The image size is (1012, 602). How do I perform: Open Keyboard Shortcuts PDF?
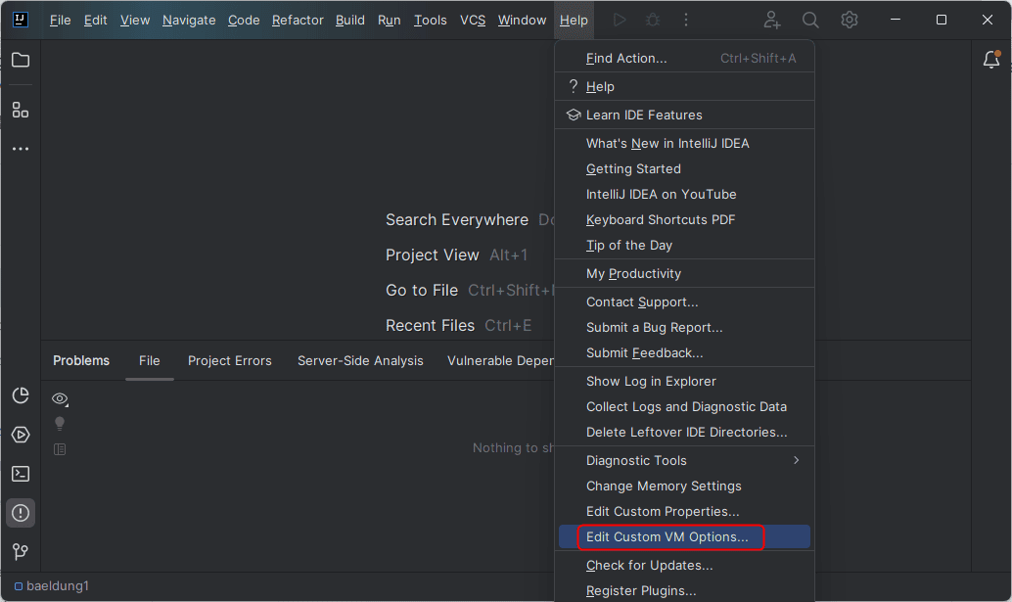(x=684, y=219)
